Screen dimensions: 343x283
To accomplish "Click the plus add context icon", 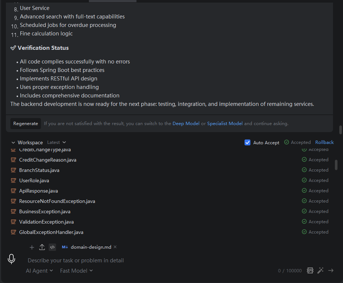I will 32,247.
